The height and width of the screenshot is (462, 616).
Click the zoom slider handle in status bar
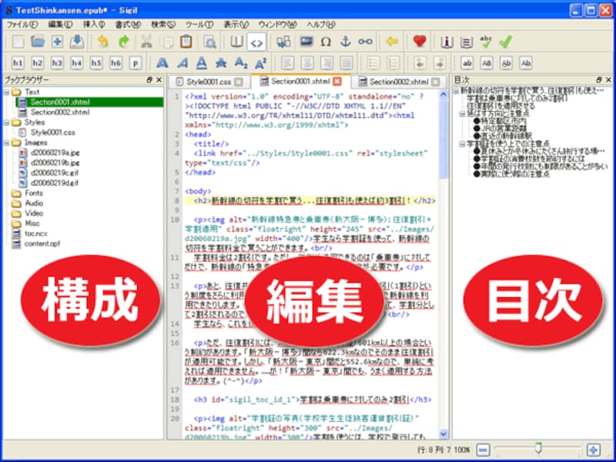point(537,449)
